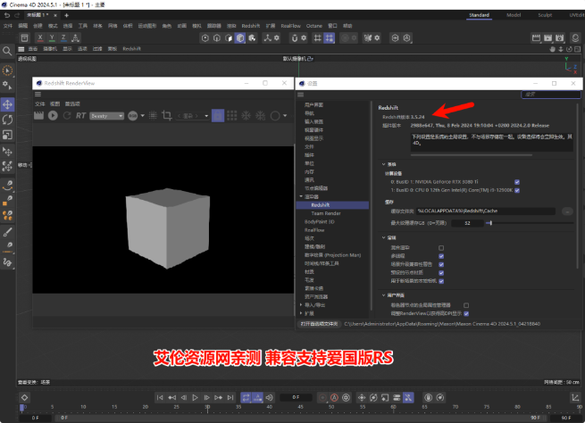585x423 pixels.
Task: Toggle the second checkbox in the Editing section
Action: 441,256
